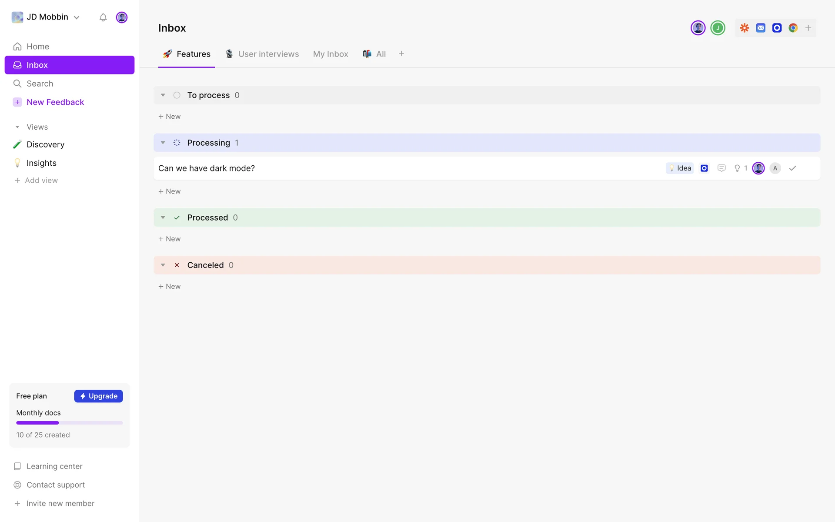835x522 pixels.
Task: Click the New Feedback link
Action: point(55,102)
